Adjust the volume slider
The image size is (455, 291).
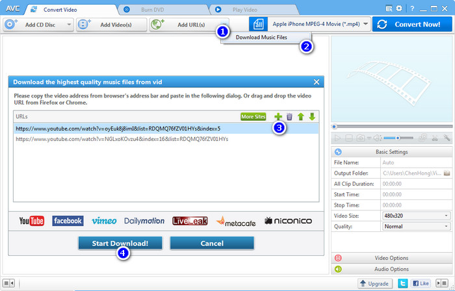[x=398, y=138]
